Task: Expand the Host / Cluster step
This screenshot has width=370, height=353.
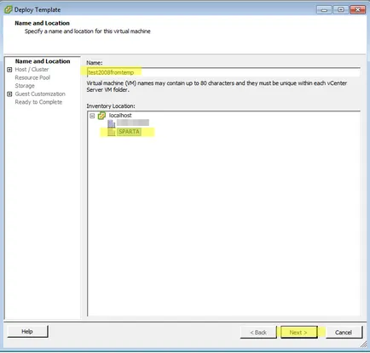Action: tap(9, 70)
